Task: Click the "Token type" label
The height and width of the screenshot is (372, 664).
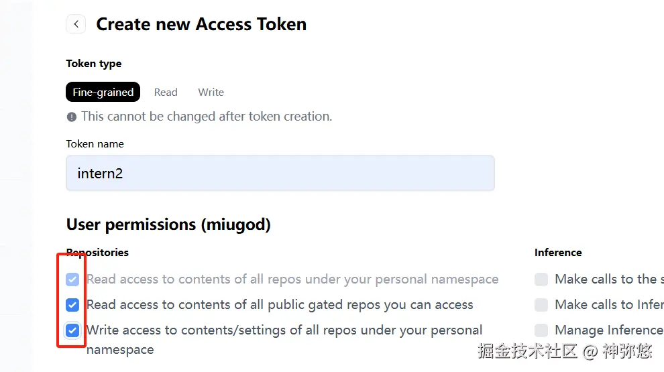Action: coord(94,64)
